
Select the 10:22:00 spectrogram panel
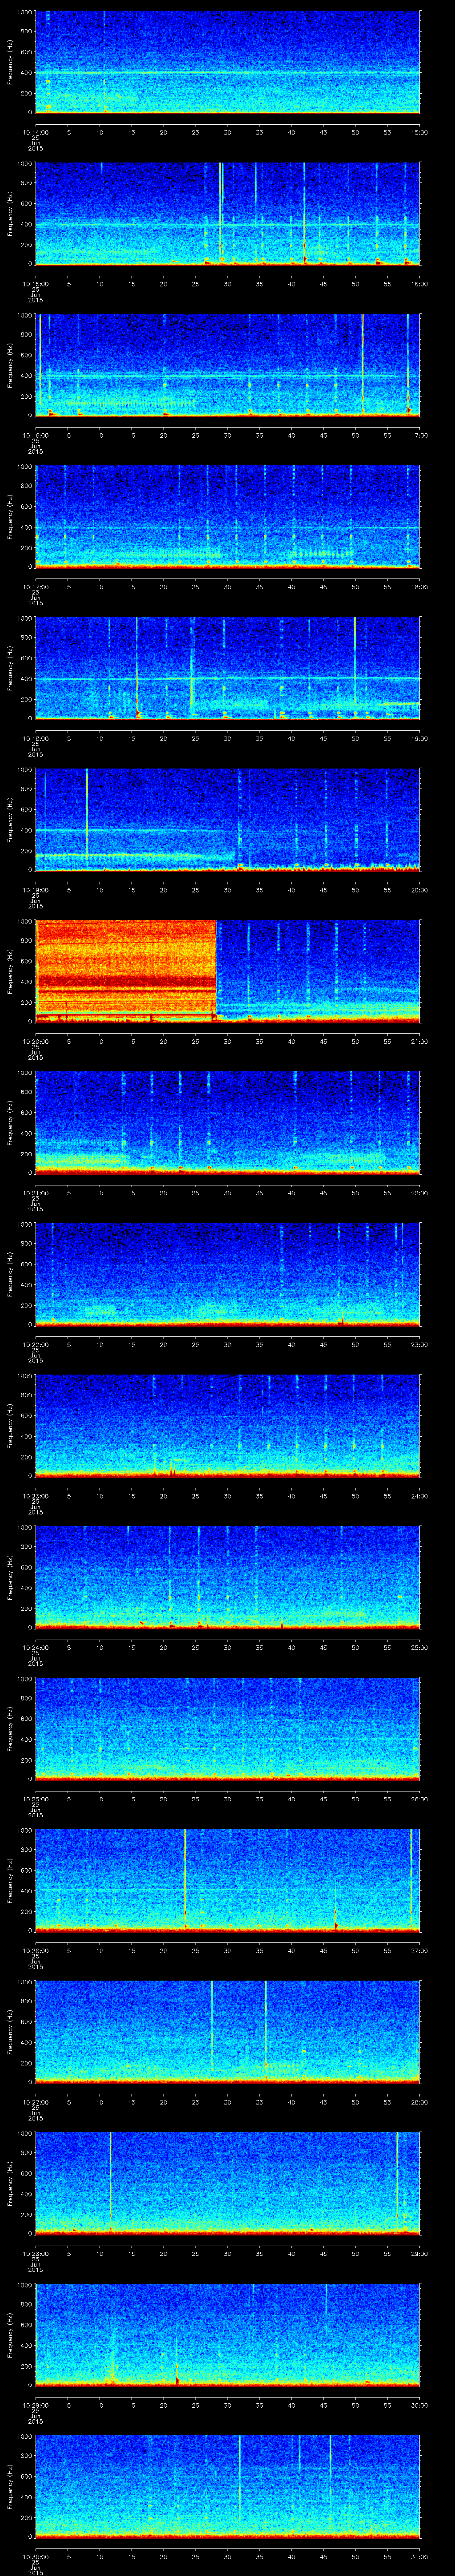tap(227, 1274)
